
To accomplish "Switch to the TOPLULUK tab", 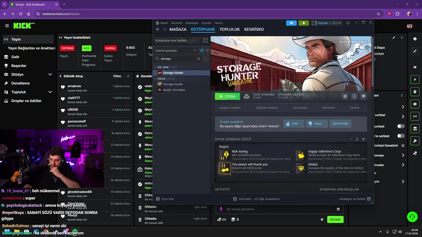I will (x=229, y=29).
